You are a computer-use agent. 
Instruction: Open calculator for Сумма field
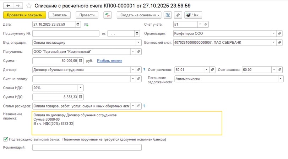pos(81,60)
